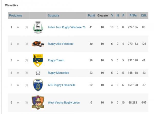Click the Rugby Alto Vicentino logo
The image size is (154, 114).
tap(38, 44)
